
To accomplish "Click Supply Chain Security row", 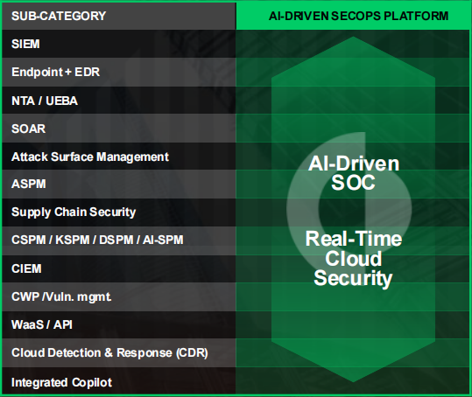I will [x=119, y=212].
